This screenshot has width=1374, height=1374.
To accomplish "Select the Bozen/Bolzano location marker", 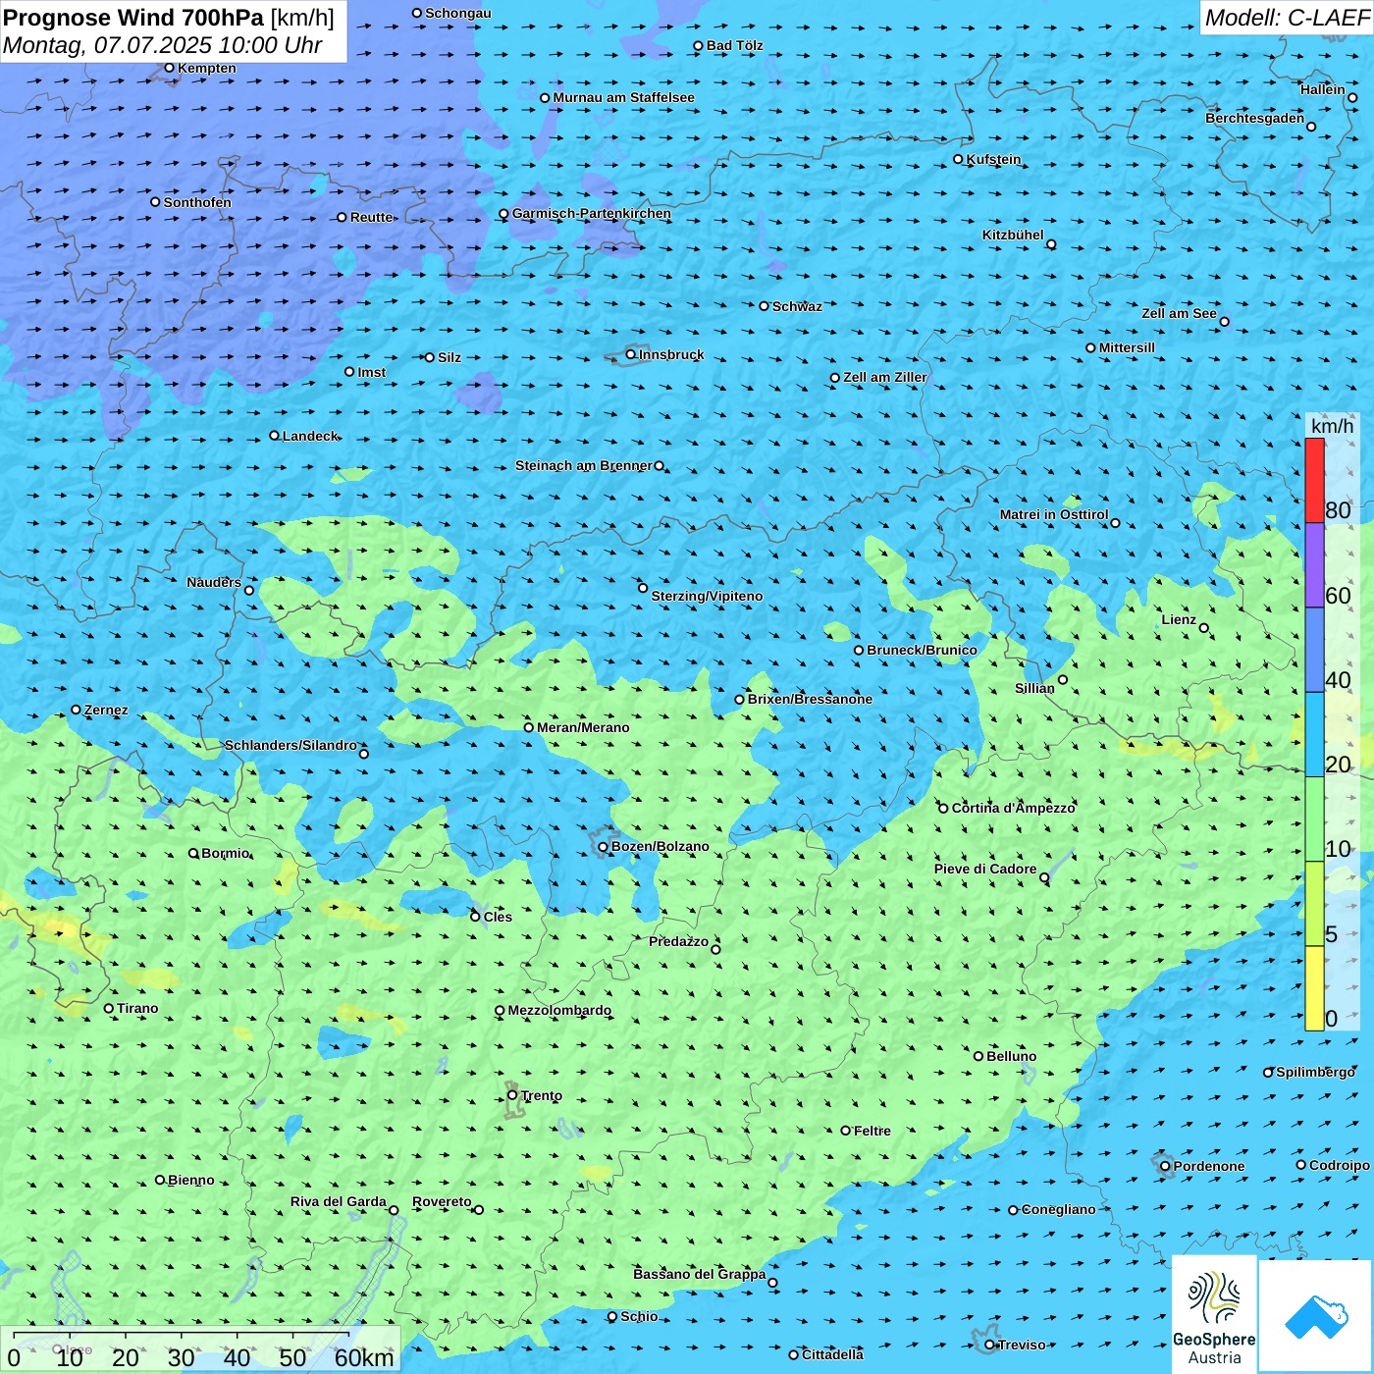I will click(x=604, y=847).
